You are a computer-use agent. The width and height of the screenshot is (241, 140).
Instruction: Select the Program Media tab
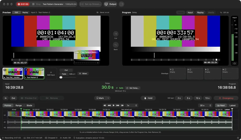pyautogui.click(x=211, y=13)
